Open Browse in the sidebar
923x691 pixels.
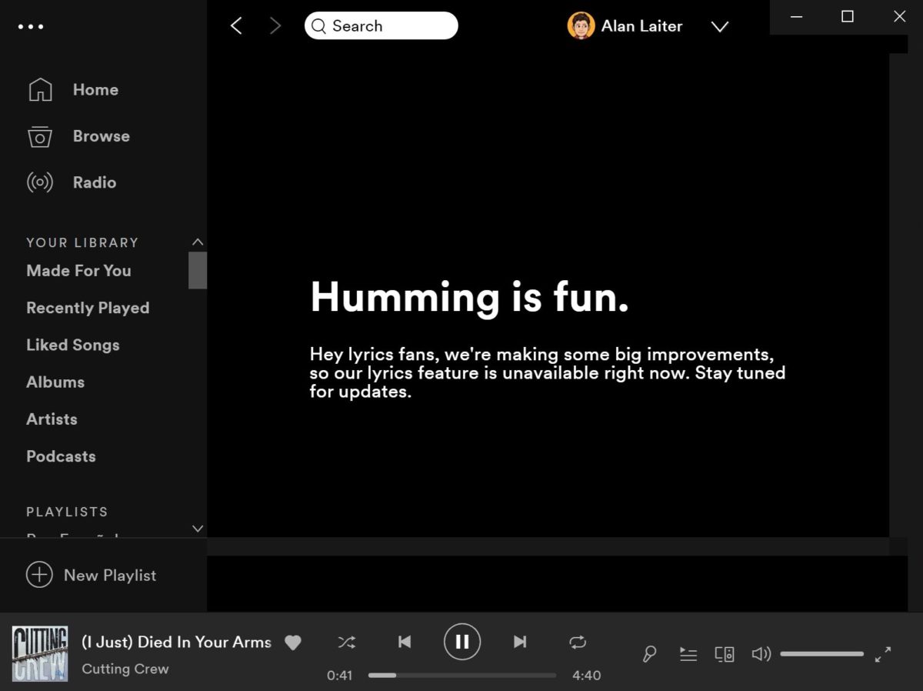(101, 136)
